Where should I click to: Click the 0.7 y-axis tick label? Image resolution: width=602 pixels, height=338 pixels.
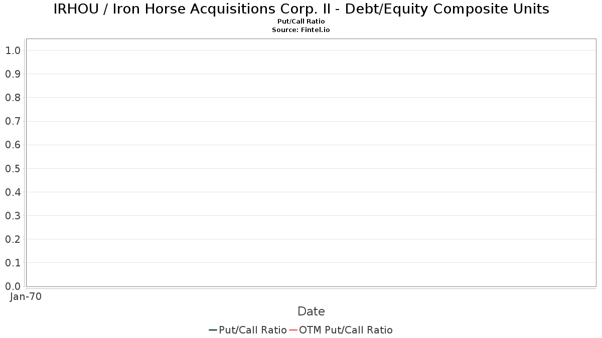coord(13,121)
